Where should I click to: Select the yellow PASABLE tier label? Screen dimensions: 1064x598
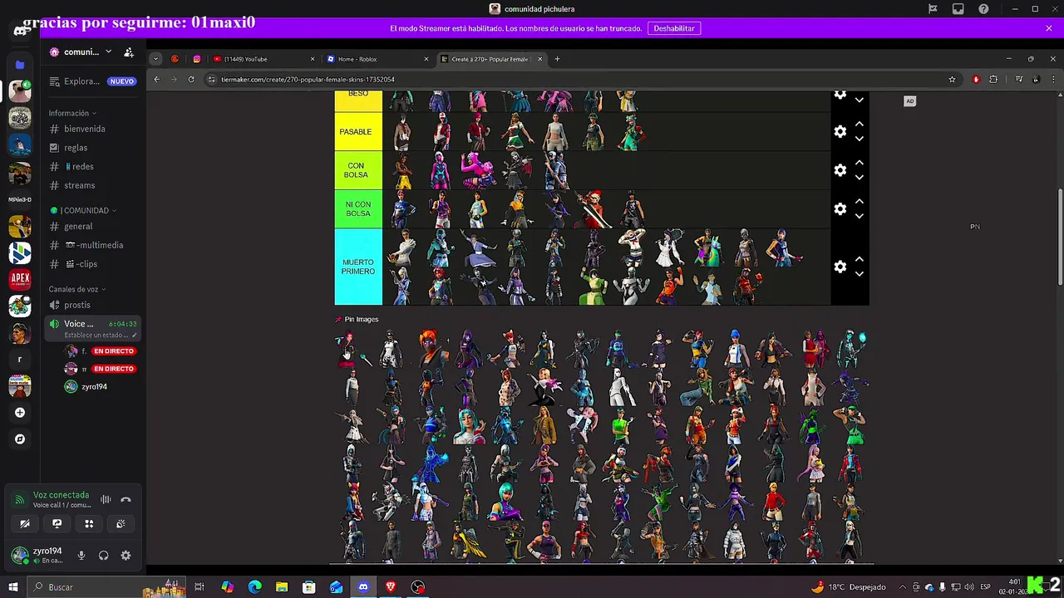point(358,131)
